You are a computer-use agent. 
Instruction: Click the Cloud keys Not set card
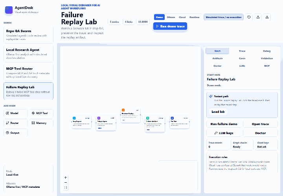266,145
